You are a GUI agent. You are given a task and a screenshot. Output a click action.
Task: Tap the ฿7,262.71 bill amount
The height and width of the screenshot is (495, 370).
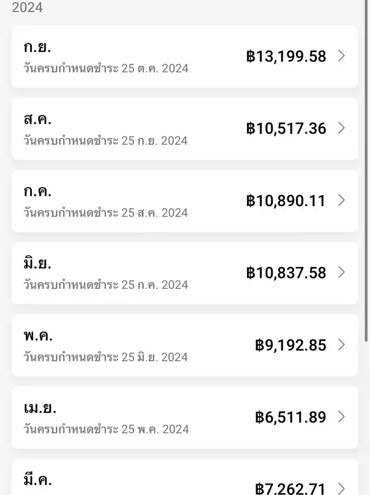point(290,489)
